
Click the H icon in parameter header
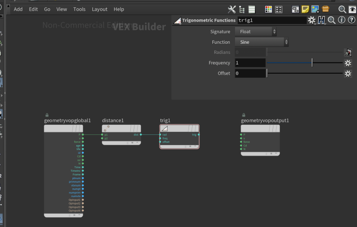tap(321, 20)
